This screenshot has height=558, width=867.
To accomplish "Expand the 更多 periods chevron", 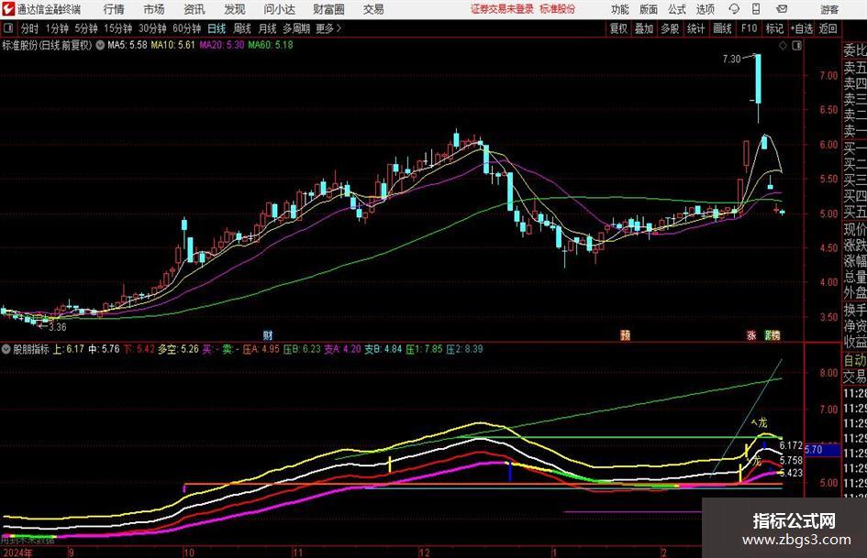I will 339,28.
